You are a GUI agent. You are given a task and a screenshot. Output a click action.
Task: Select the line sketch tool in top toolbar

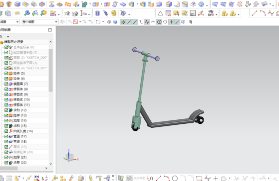[x=255, y=13]
